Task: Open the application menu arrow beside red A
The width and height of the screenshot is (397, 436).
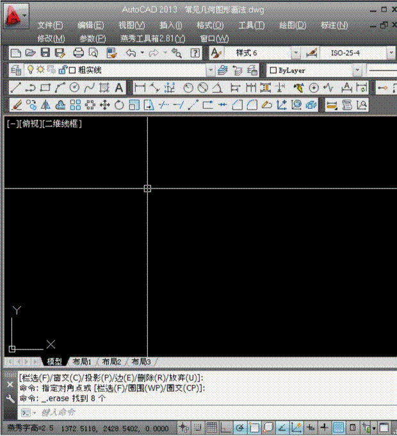Action: (x=24, y=15)
